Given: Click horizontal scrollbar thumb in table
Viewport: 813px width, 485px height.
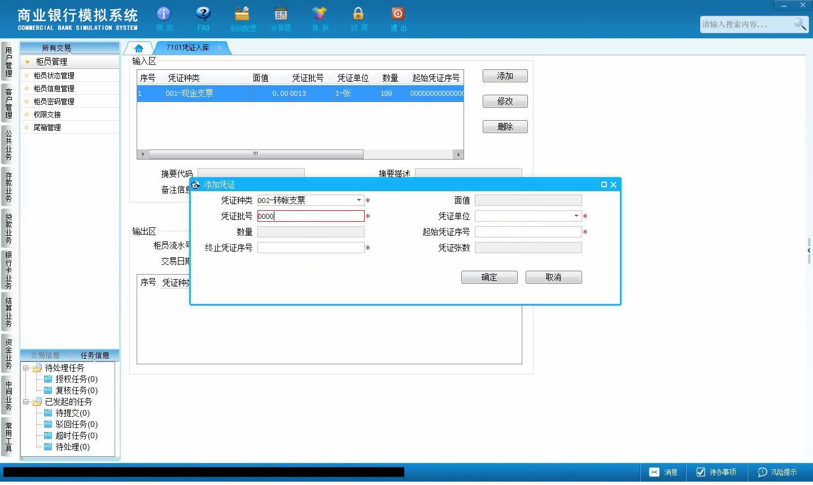Looking at the screenshot, I should coord(256,154).
